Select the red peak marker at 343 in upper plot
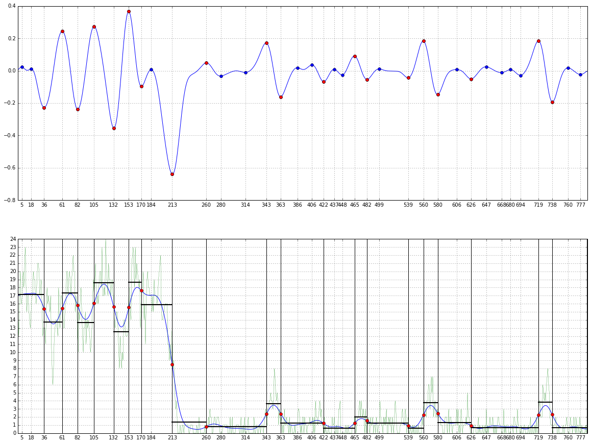591x444 pixels. point(267,43)
